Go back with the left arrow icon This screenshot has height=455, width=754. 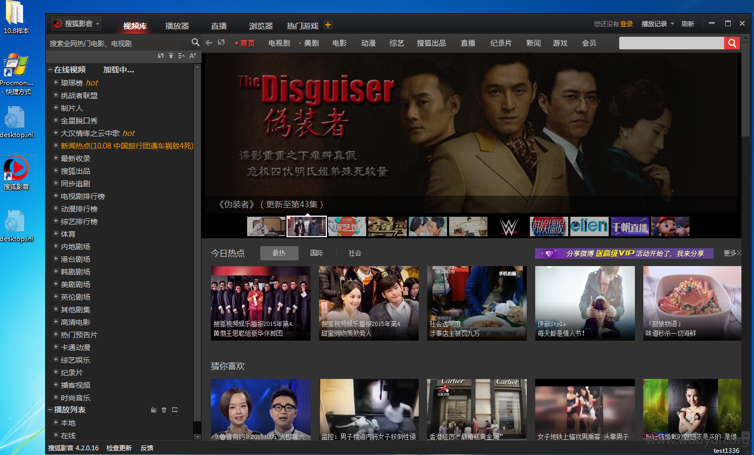point(209,43)
